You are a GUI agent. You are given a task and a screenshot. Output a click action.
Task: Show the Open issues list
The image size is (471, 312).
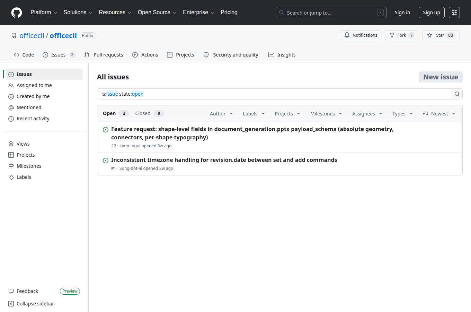116,113
